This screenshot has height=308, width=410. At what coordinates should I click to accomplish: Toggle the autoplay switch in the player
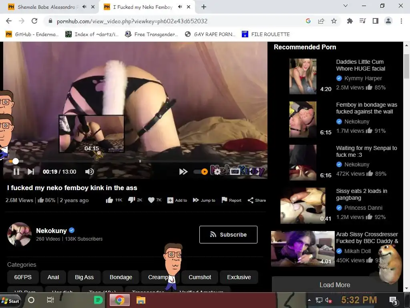coord(201,172)
